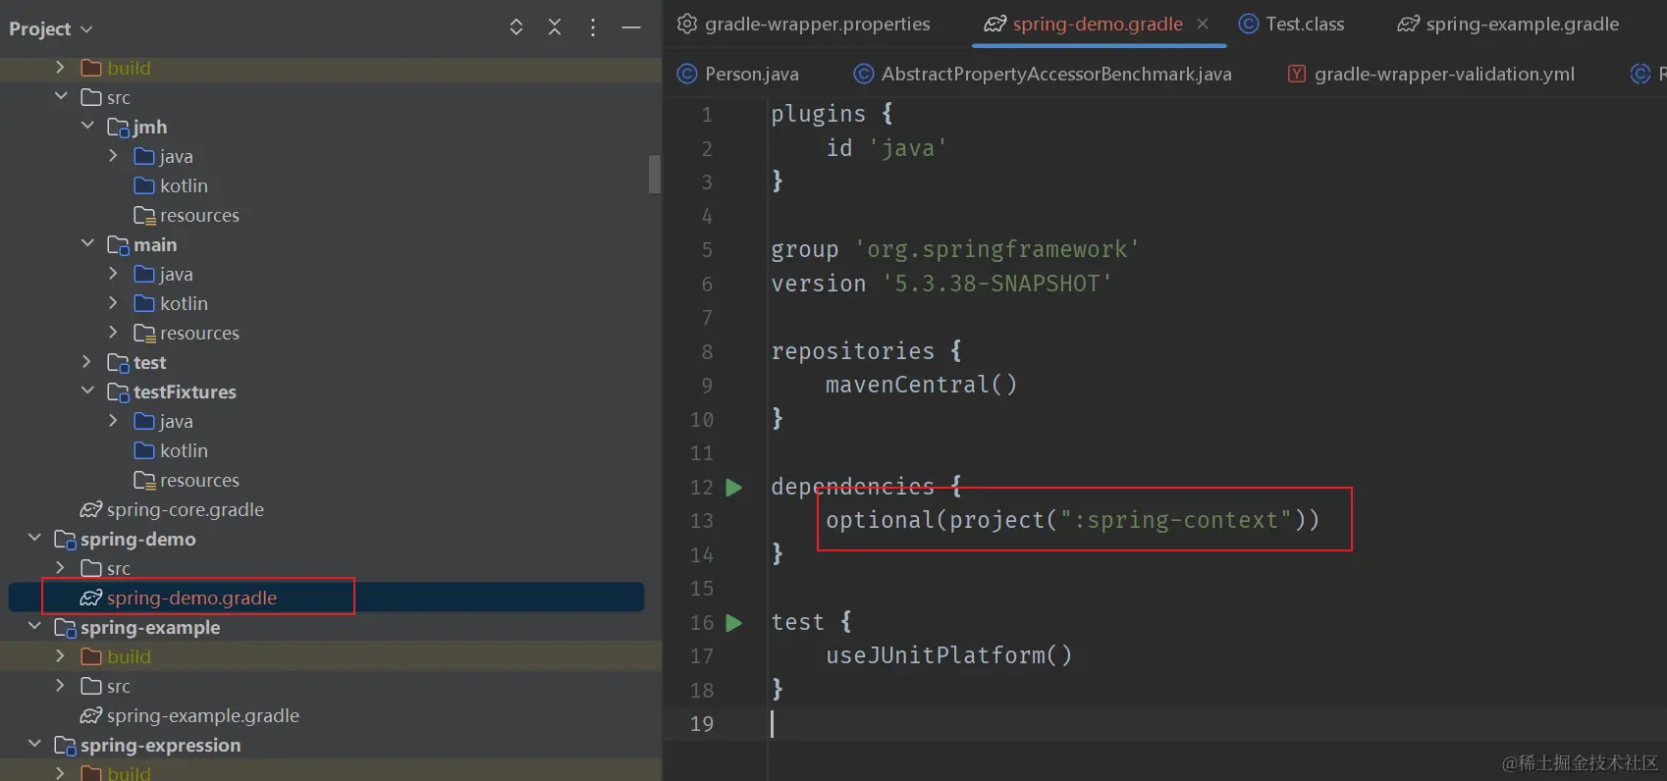Select spring-example.gradle in the project tree
The image size is (1667, 781).
(x=189, y=715)
